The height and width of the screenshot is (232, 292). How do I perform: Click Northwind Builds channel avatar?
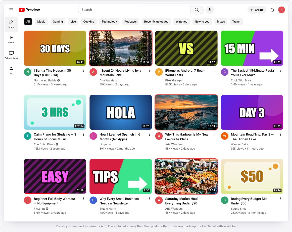(28, 72)
